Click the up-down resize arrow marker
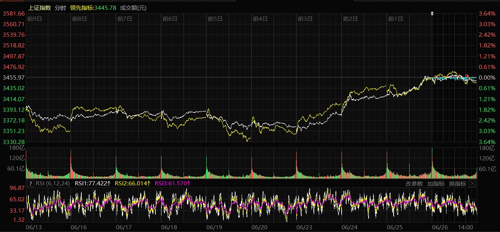 point(432,14)
